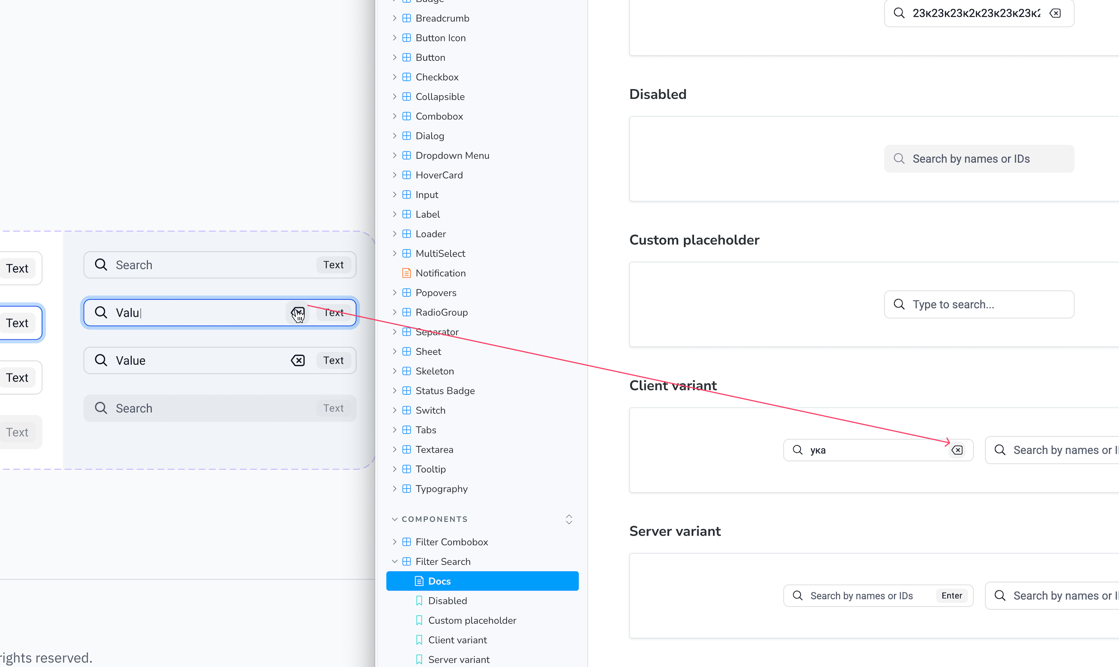Collapse the COMPONENTS section chevron
1119x667 pixels.
(394, 519)
